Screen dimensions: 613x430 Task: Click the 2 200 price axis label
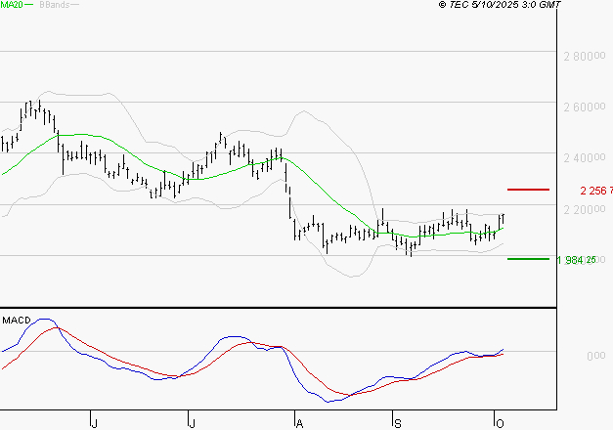click(585, 210)
